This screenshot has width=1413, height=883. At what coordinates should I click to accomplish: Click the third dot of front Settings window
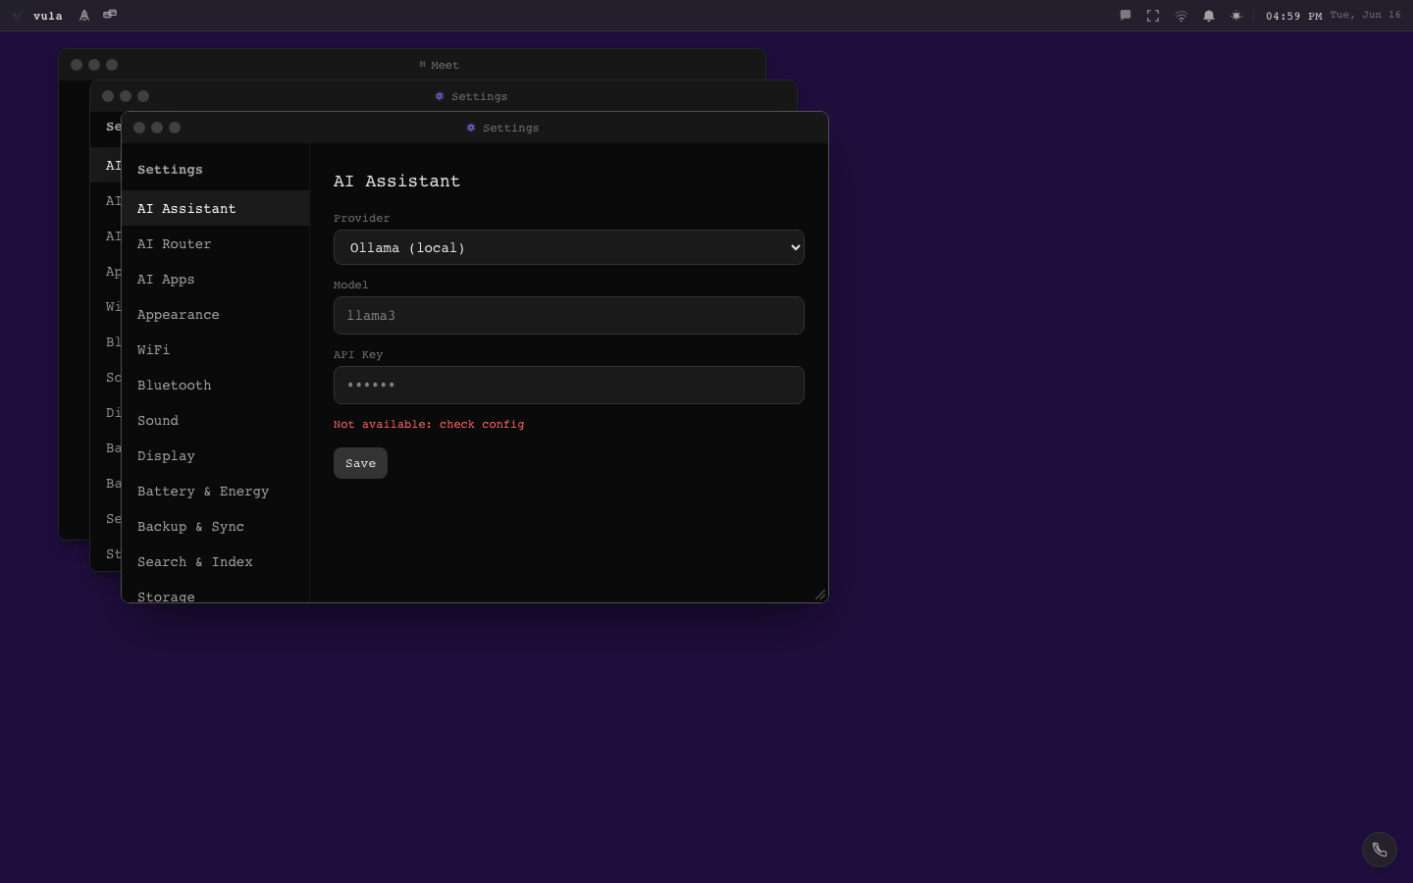point(175,128)
